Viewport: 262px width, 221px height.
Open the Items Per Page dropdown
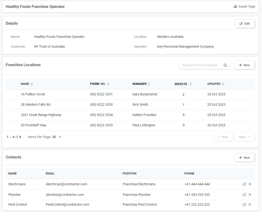click(60, 137)
